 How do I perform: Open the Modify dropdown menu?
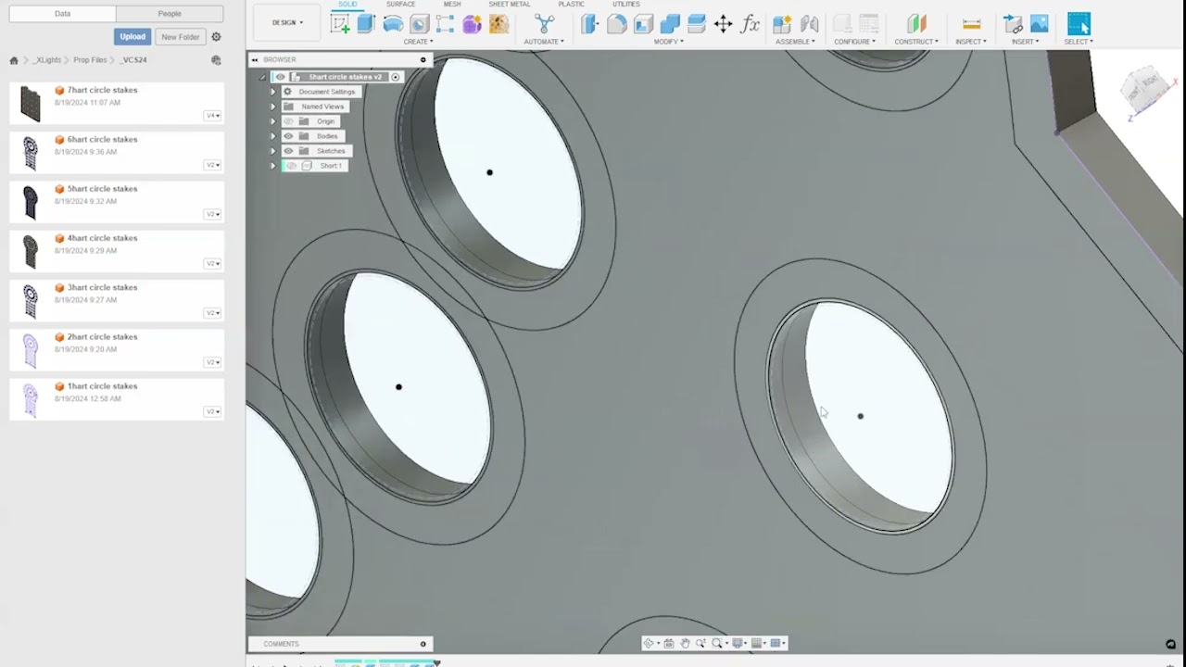[668, 42]
